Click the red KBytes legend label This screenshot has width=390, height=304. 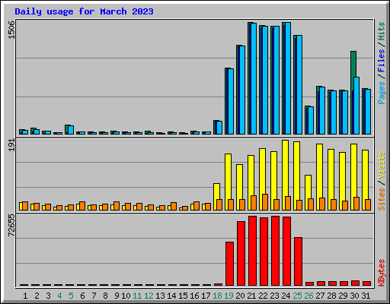[x=382, y=273]
